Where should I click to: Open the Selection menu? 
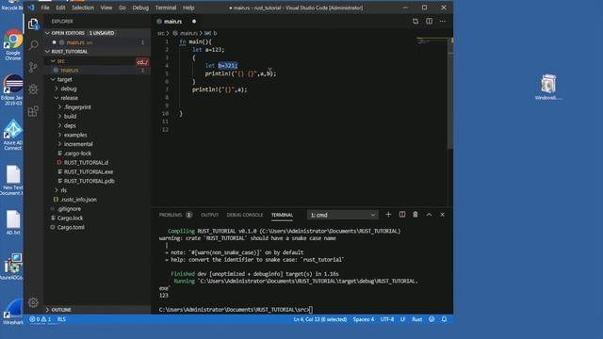(x=83, y=8)
